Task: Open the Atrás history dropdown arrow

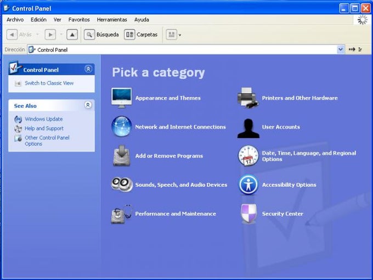Action: (x=37, y=35)
